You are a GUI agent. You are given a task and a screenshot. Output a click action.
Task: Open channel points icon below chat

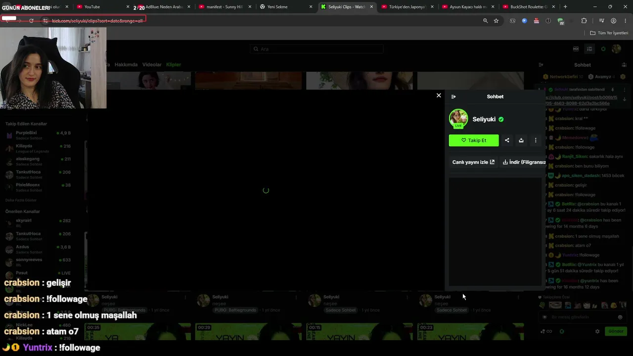[546, 331]
